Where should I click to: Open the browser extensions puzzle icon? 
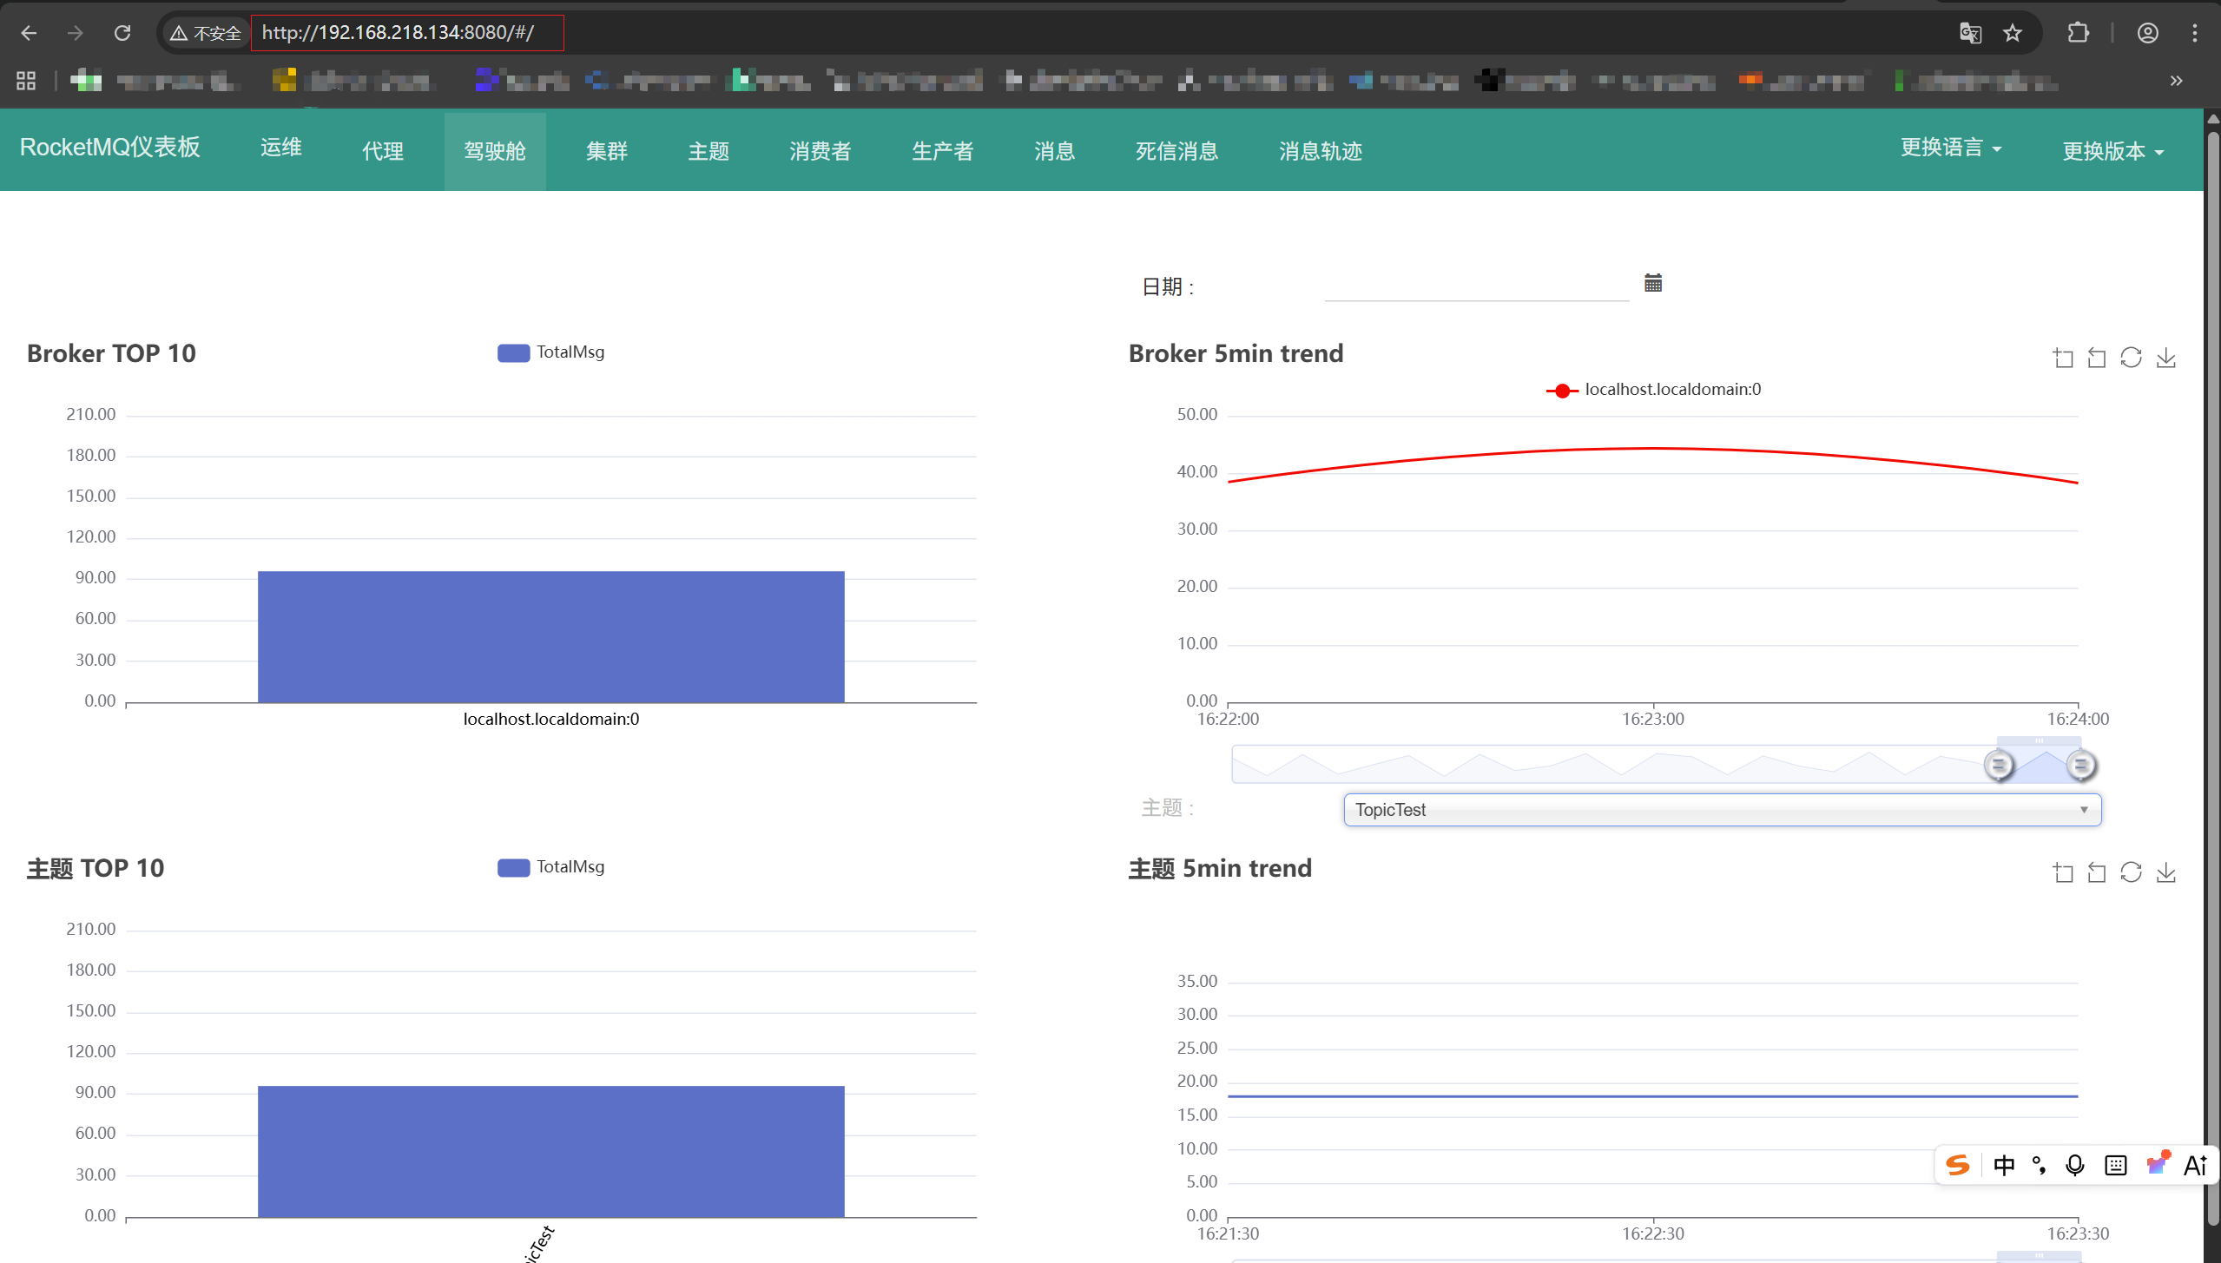(x=2079, y=32)
